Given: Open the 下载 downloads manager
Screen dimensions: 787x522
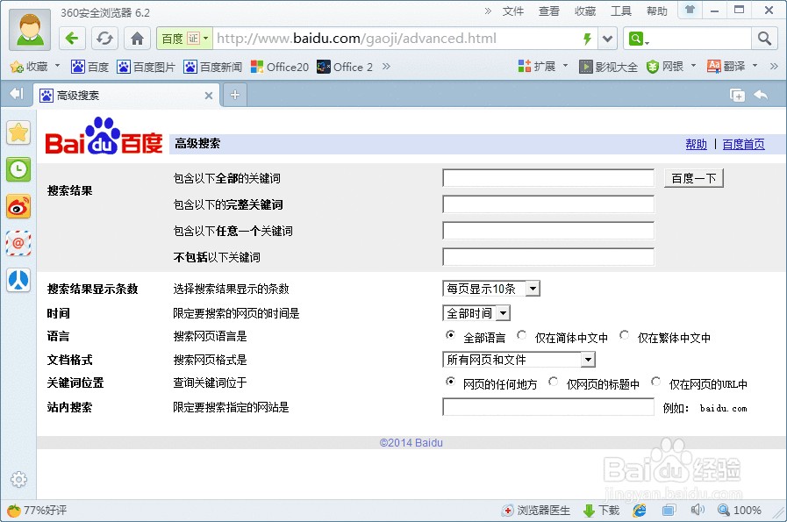Looking at the screenshot, I should [x=601, y=511].
